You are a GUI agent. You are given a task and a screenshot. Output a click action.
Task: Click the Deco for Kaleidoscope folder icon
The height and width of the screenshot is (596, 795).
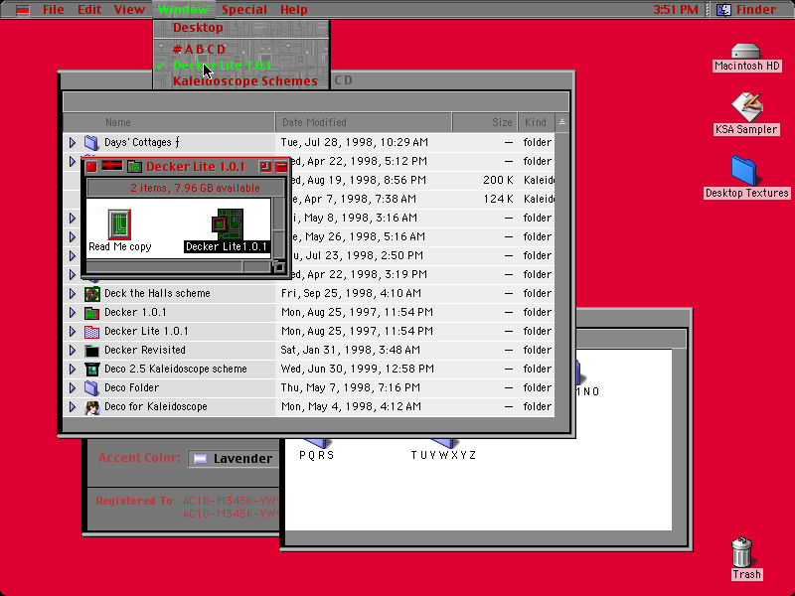[x=91, y=407]
